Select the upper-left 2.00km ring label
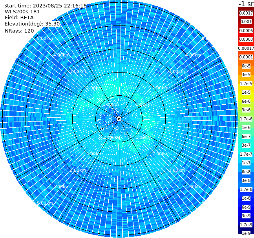This screenshot has width=254, height=238. [x=94, y=88]
